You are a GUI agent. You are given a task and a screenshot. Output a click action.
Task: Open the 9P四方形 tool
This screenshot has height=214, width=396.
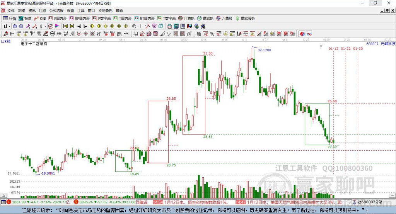tap(80, 19)
